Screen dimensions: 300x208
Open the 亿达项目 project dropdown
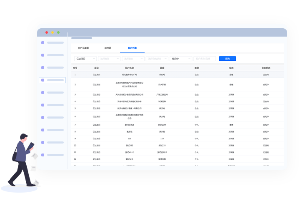85,59
